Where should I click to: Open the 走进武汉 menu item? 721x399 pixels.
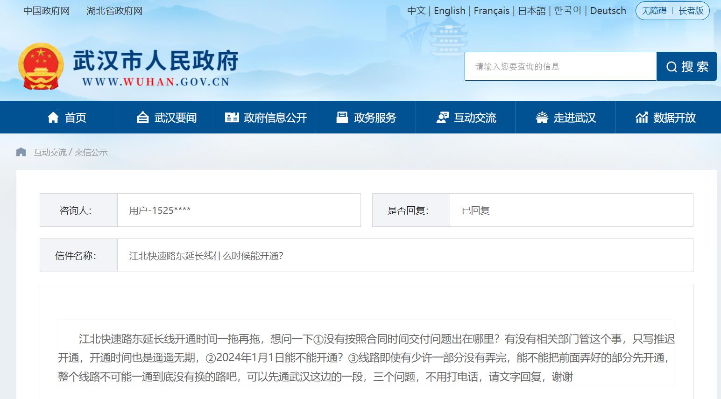pyautogui.click(x=574, y=118)
